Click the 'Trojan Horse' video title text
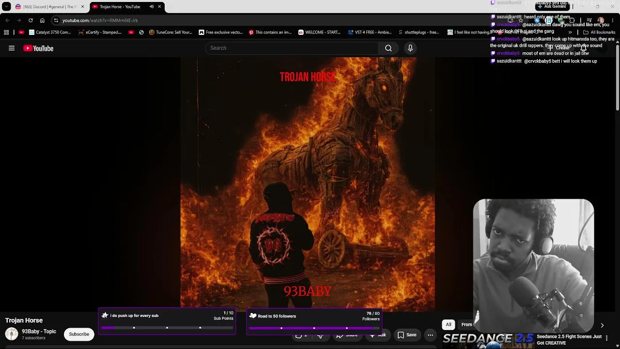 point(24,320)
